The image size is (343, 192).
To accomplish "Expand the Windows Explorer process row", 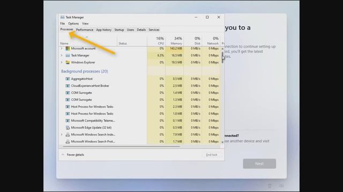I will [x=62, y=62].
